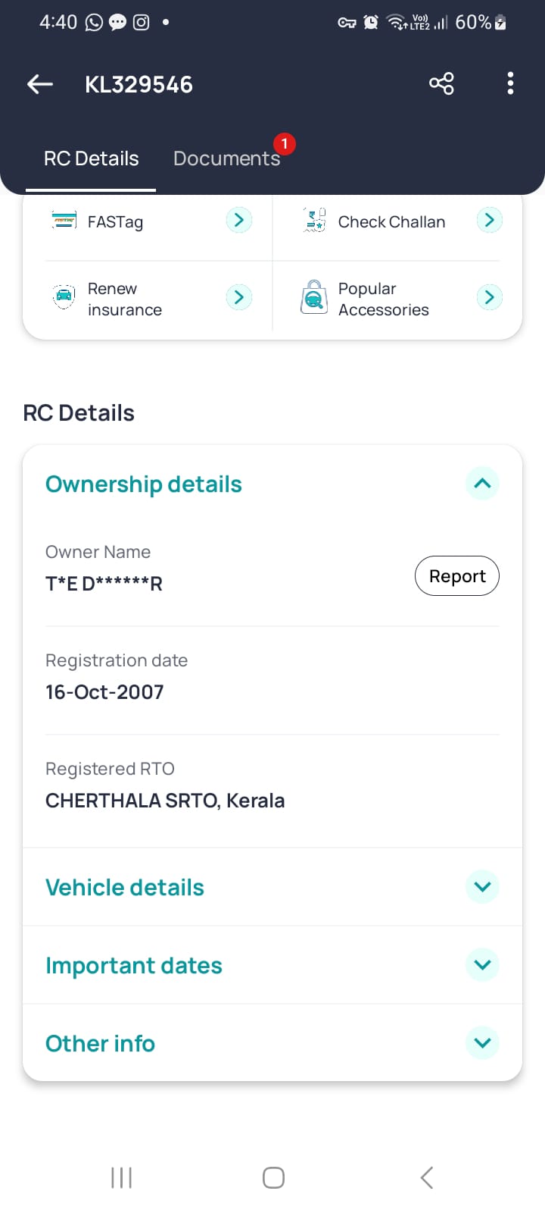This screenshot has height=1213, width=545.
Task: Switch to the Documents tab
Action: coord(226,158)
